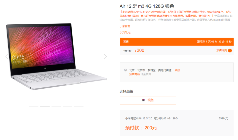The width and height of the screenshot is (238, 140).
Task: Click the 预售 tab on orange bar
Action: coord(126,42)
